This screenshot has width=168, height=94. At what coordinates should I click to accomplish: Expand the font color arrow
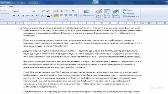click(51, 16)
